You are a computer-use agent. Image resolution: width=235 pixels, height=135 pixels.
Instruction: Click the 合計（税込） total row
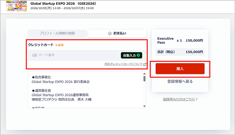click(x=180, y=52)
